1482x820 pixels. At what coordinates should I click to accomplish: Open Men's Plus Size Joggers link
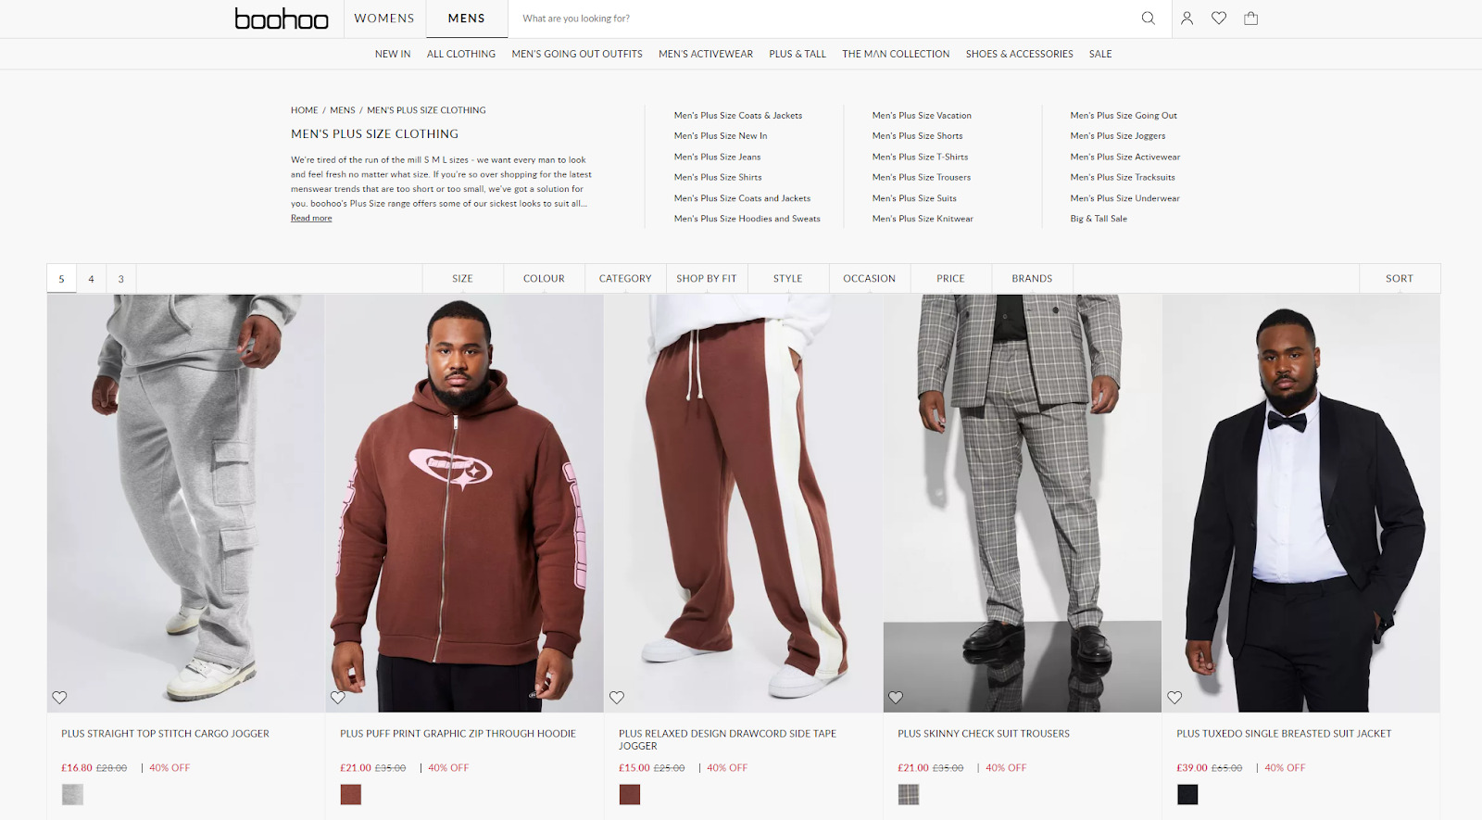coord(1118,136)
